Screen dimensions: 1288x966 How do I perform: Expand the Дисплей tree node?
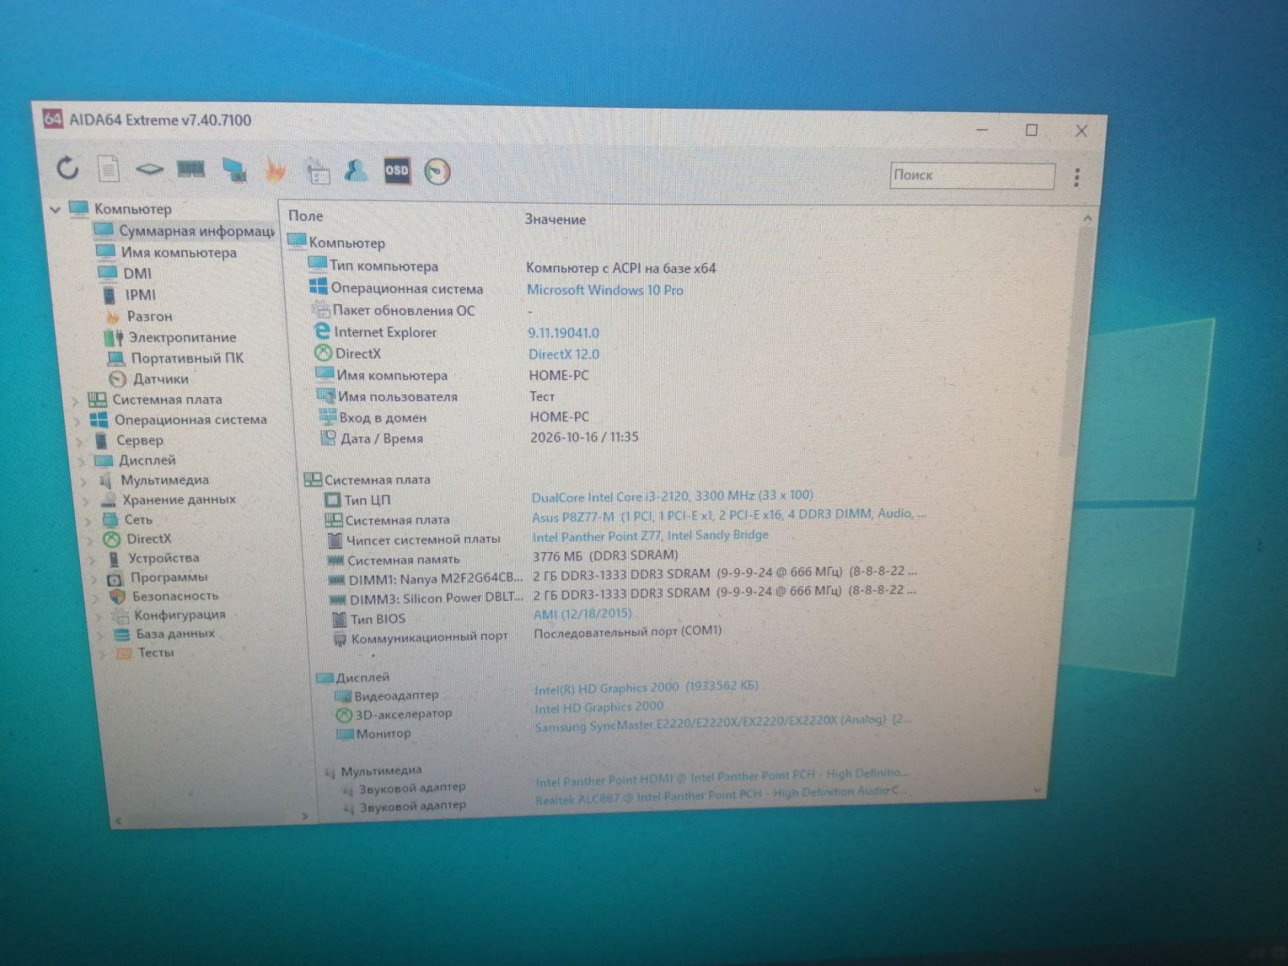(x=82, y=461)
